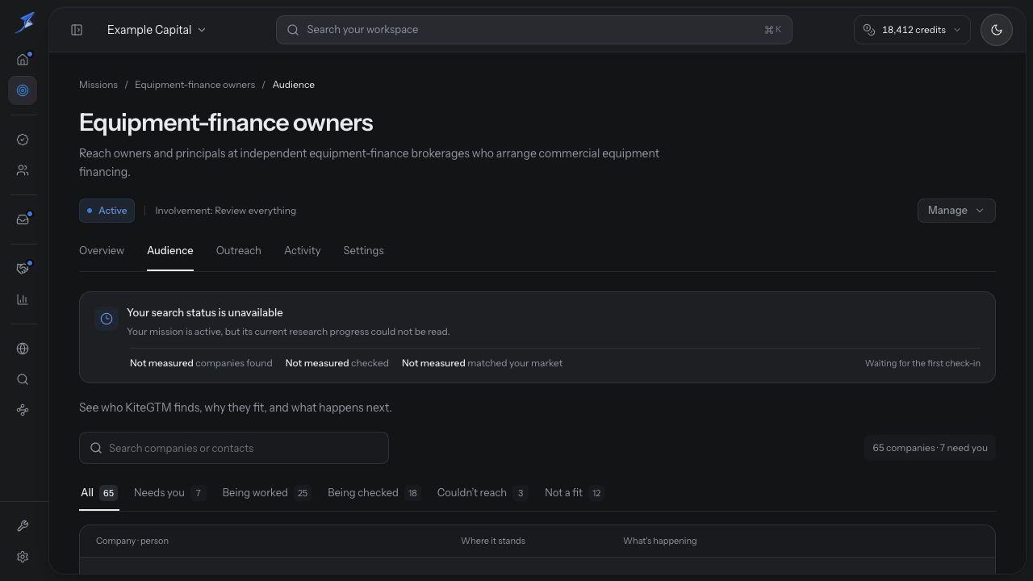Select the Missions target icon in sidebar
The width and height of the screenshot is (1033, 581).
23,90
